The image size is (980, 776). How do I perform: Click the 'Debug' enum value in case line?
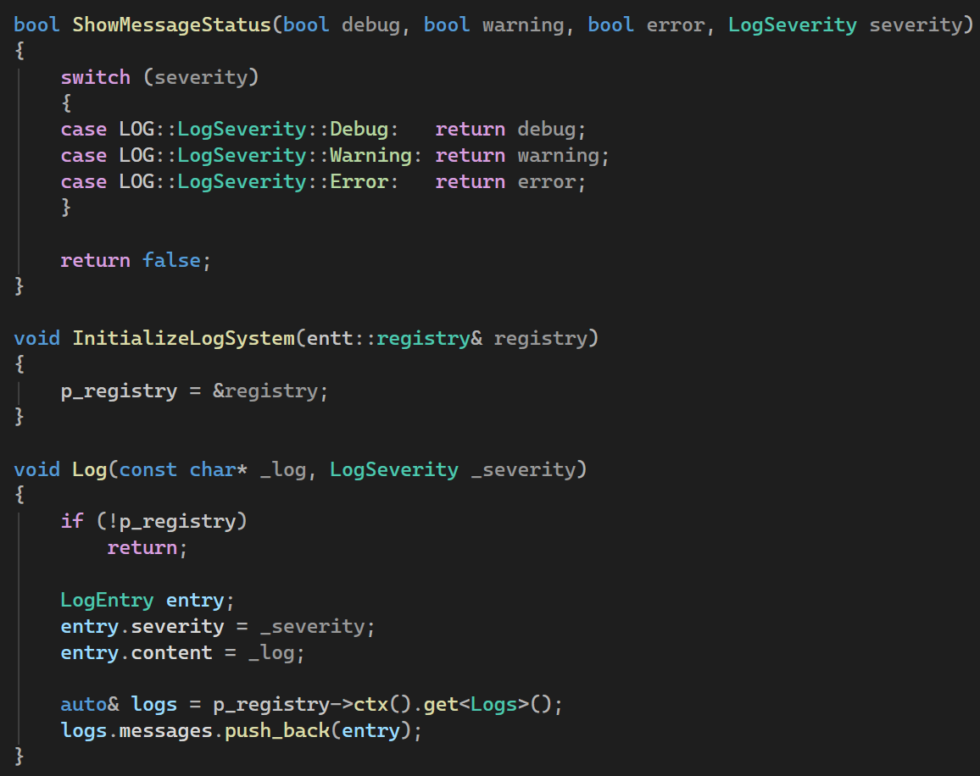pyautogui.click(x=359, y=130)
